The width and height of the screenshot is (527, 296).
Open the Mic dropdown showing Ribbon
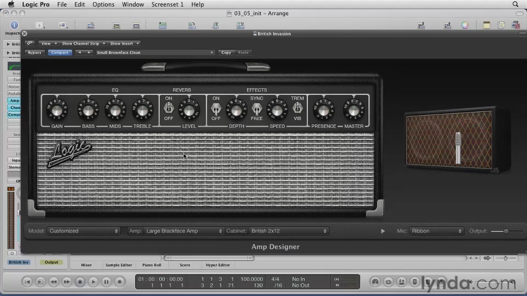[436, 231]
